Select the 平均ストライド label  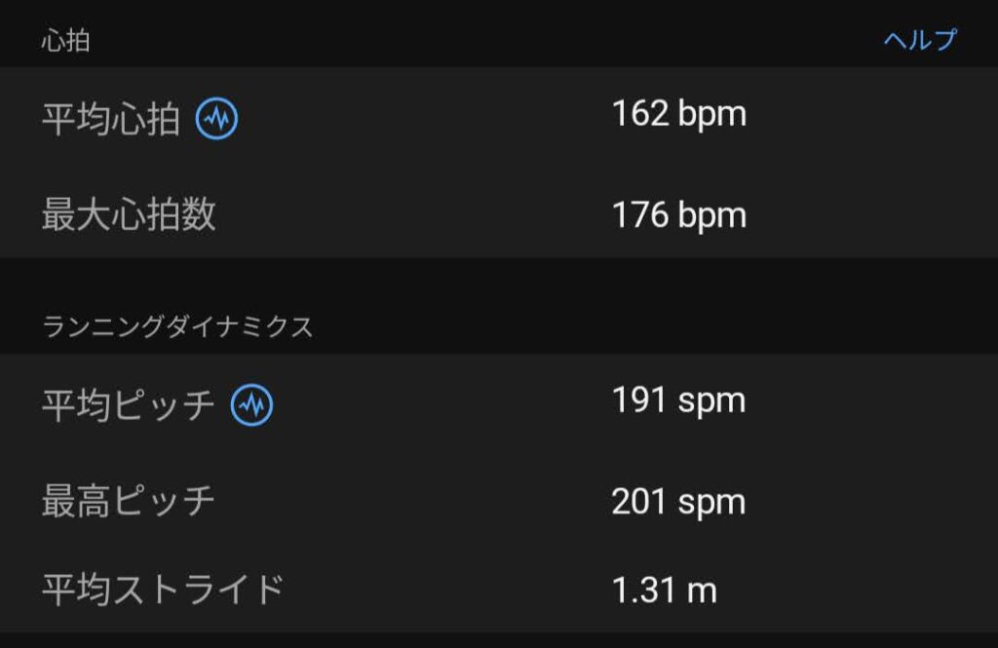tap(163, 589)
